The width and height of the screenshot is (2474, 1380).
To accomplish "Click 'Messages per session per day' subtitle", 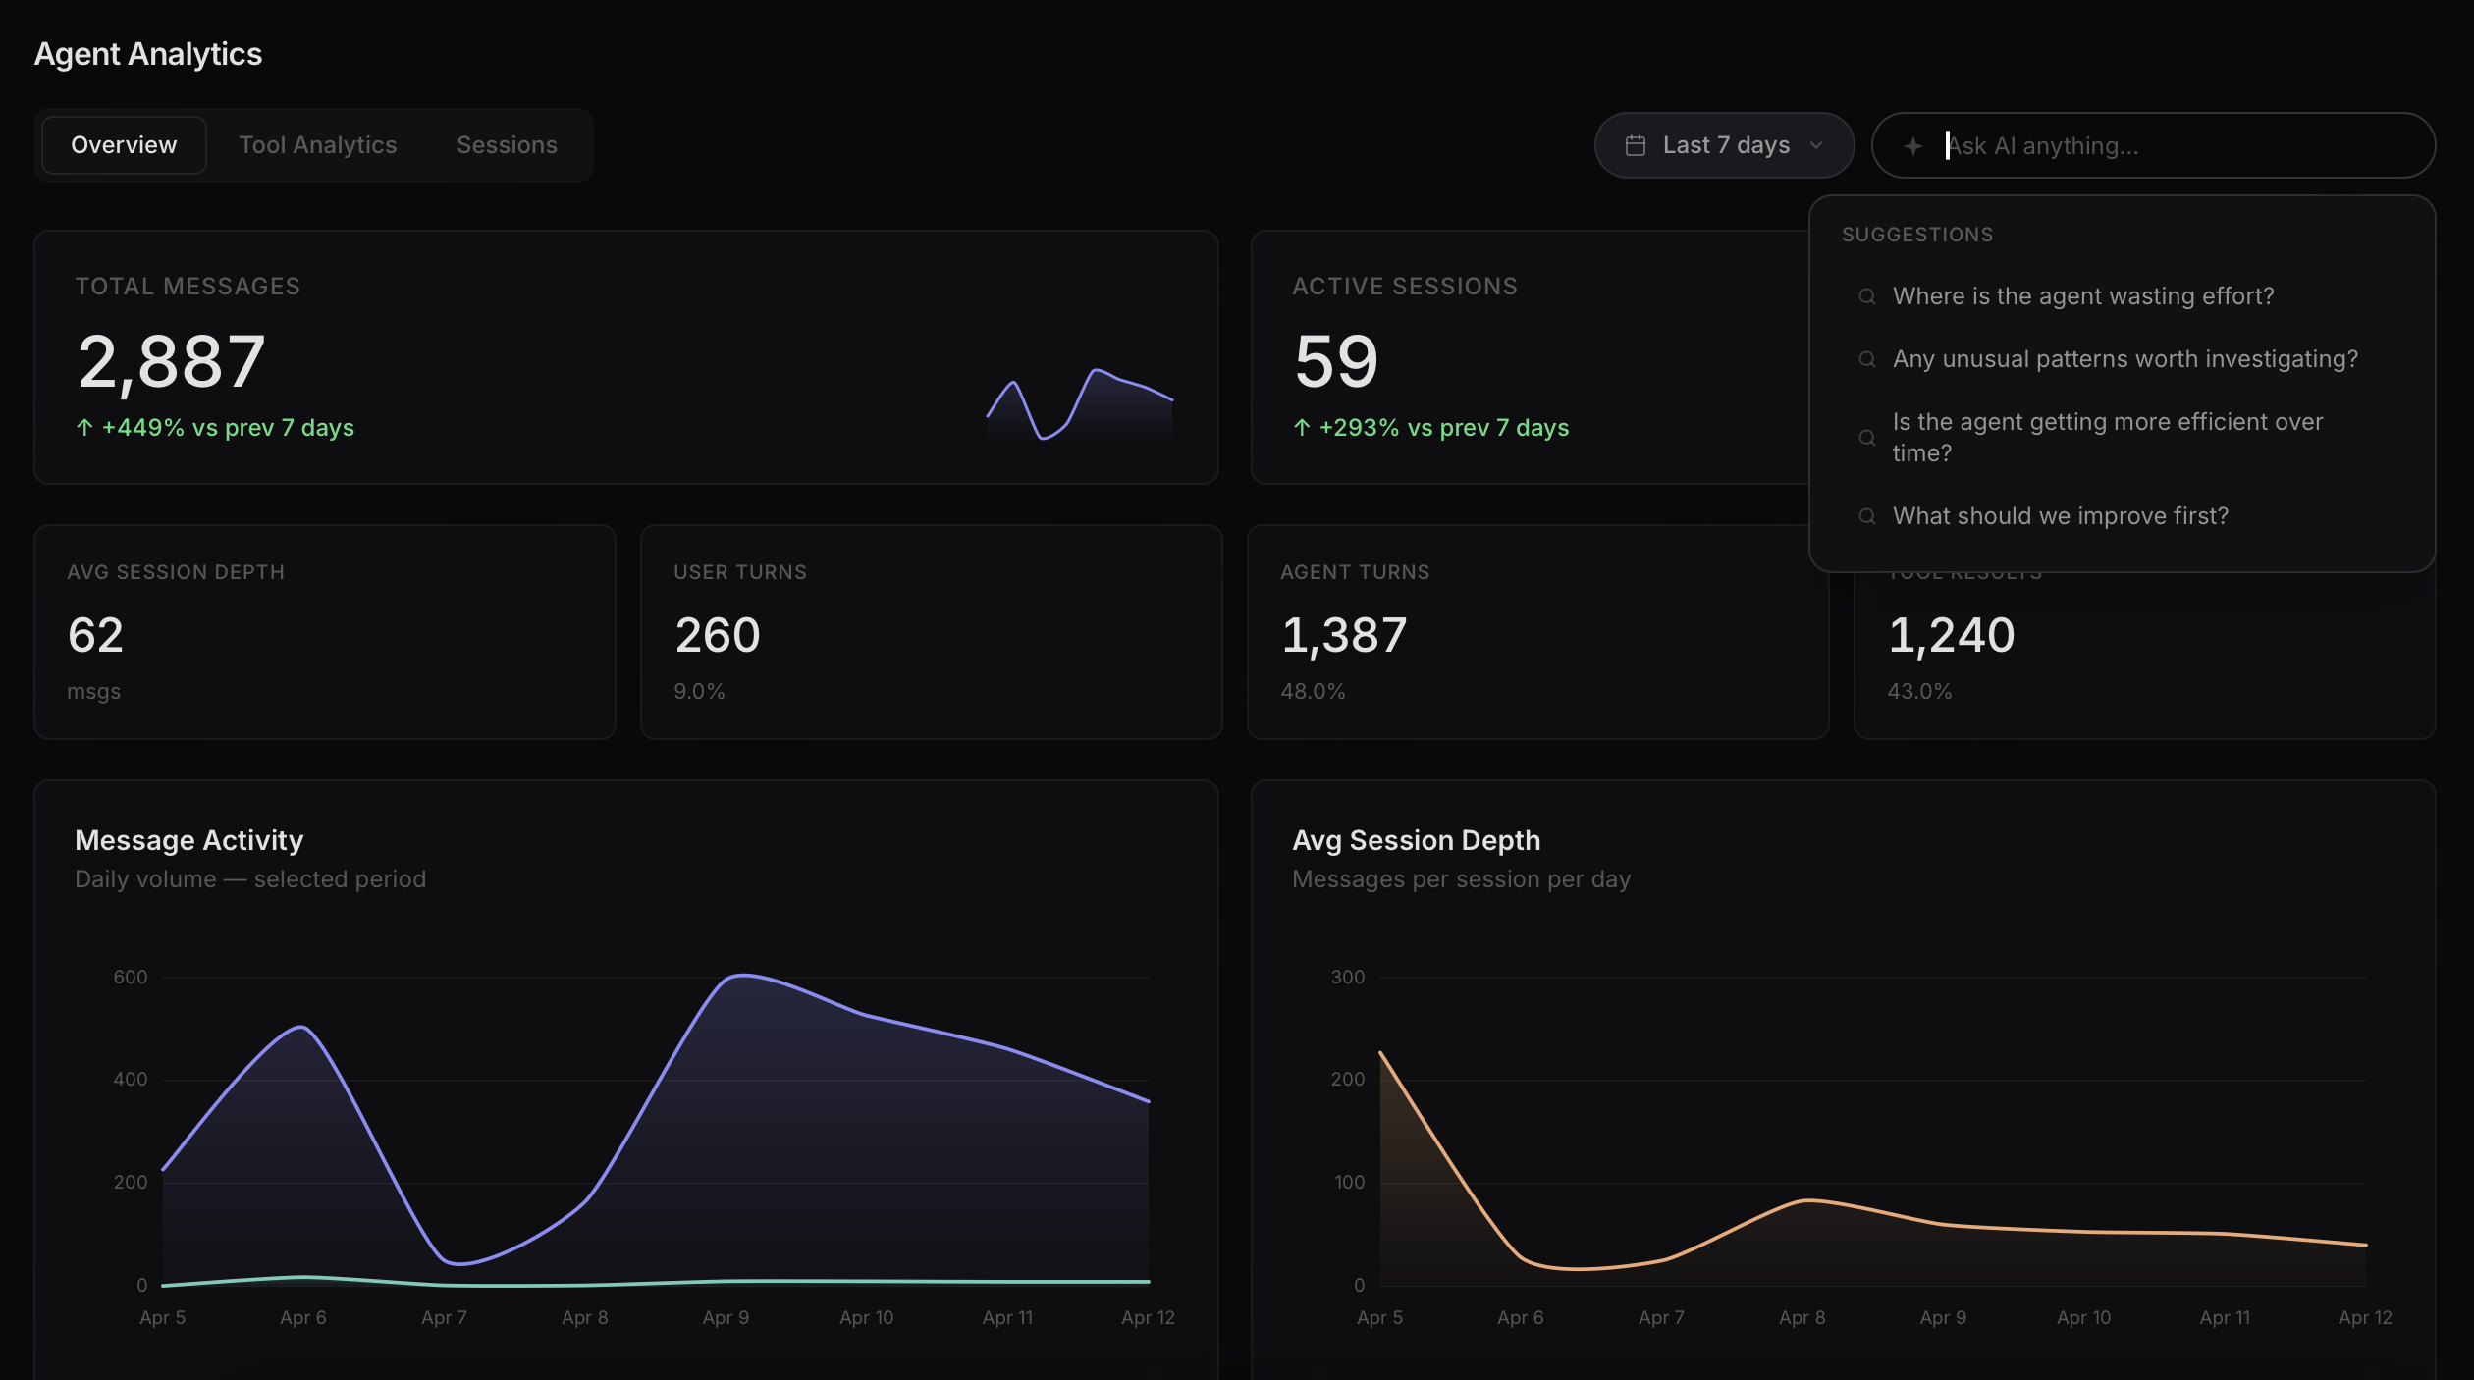I will pos(1461,879).
